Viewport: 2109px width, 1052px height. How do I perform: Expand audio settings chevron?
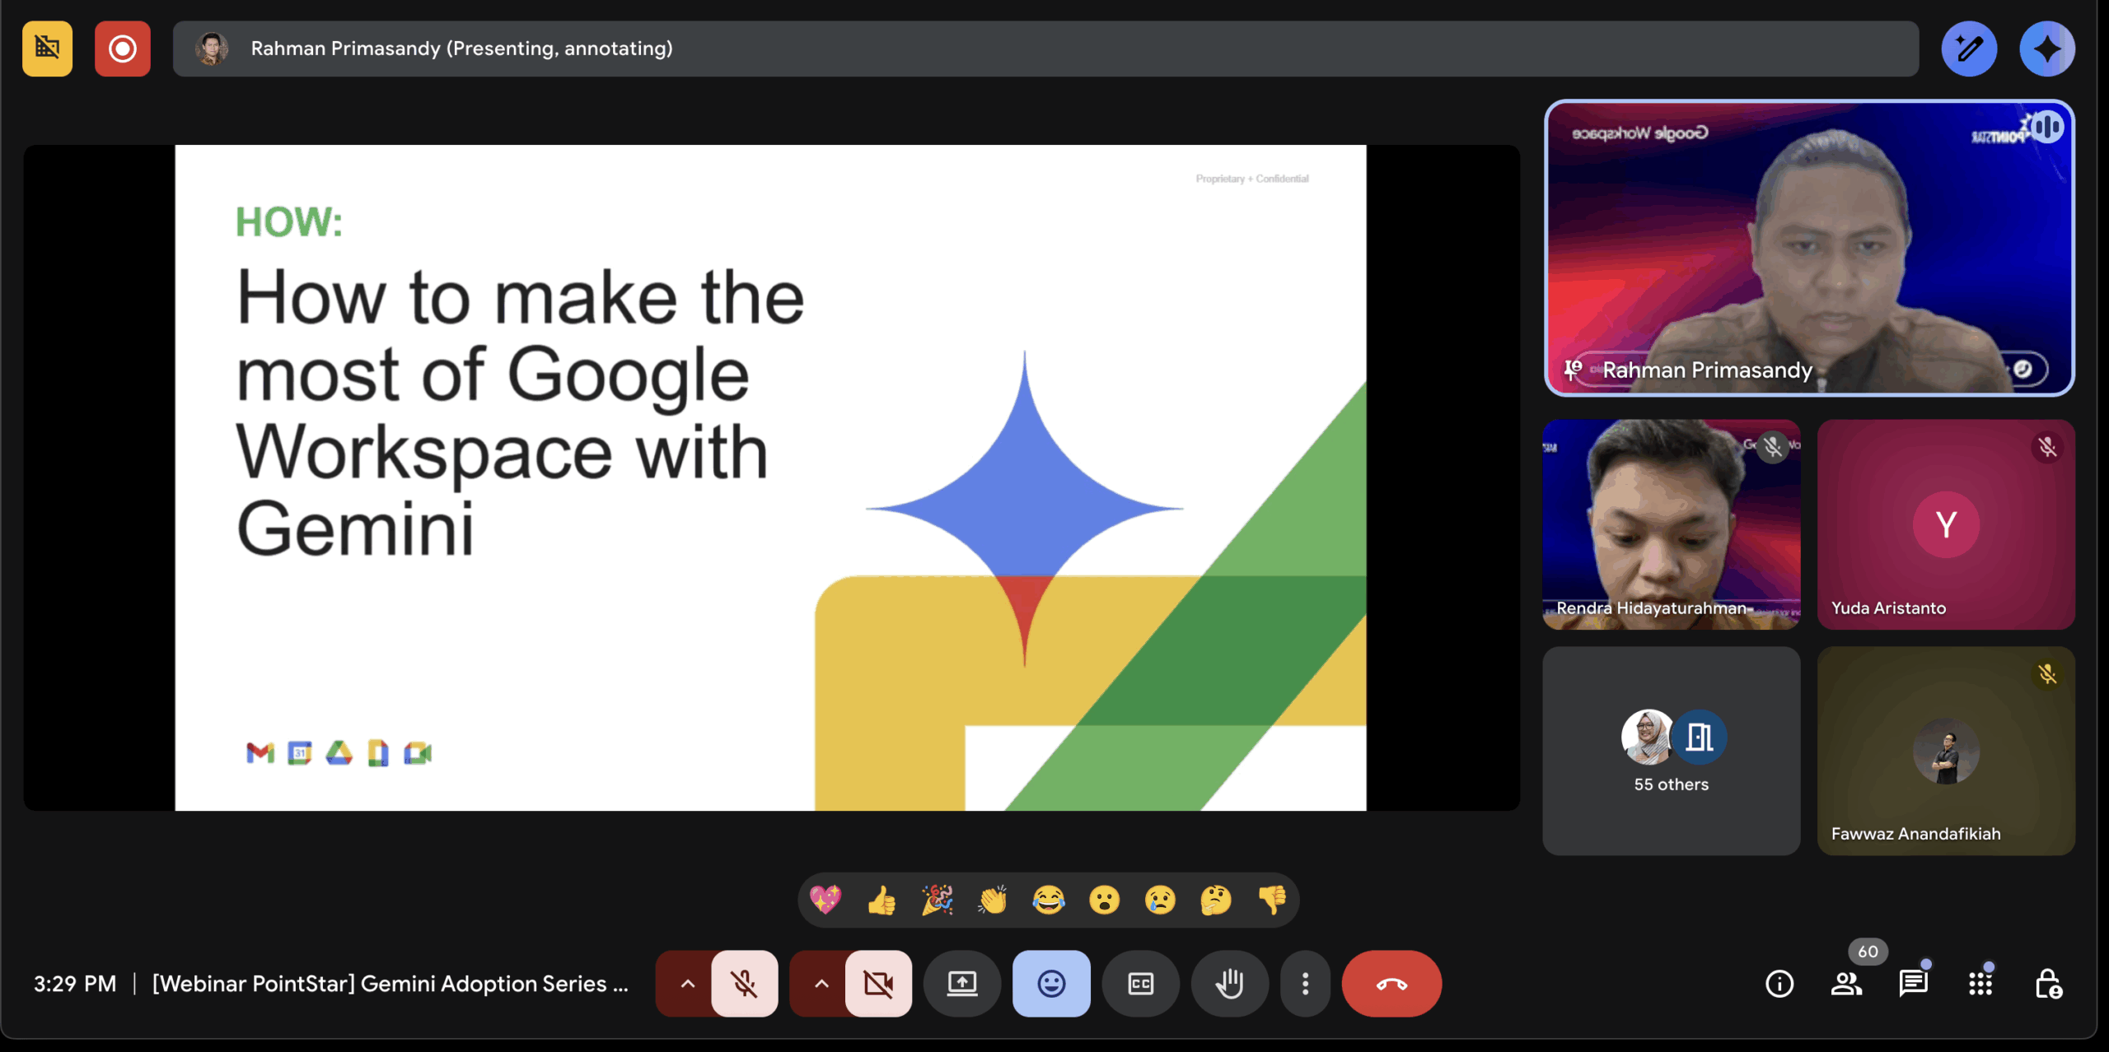point(687,984)
